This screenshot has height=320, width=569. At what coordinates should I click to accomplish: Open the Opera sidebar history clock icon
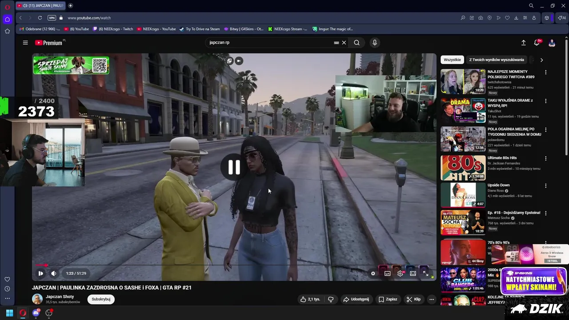click(x=7, y=289)
